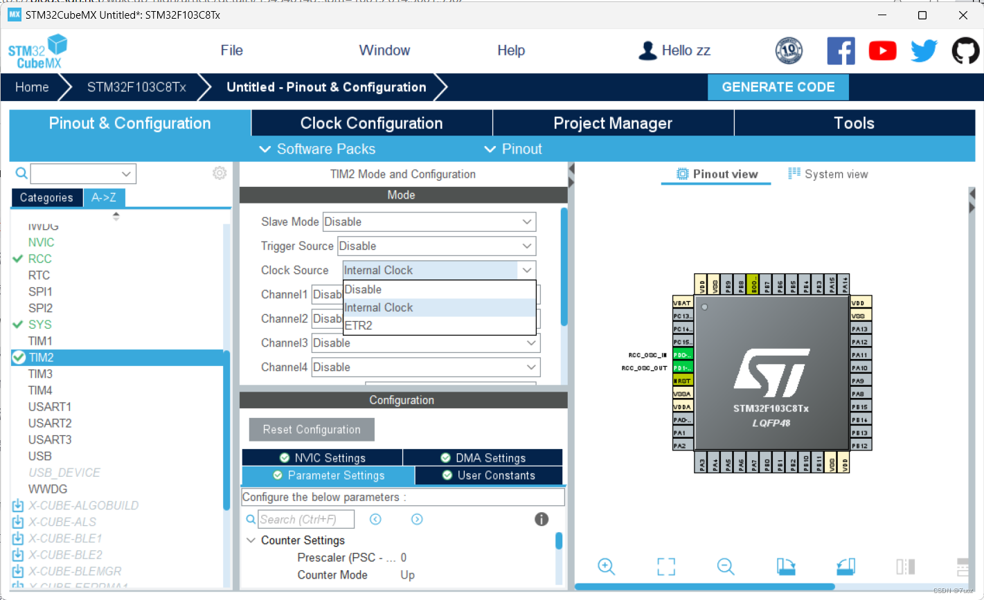Open the DMA Settings tab
Viewport: 984px width, 600px height.
pos(483,457)
